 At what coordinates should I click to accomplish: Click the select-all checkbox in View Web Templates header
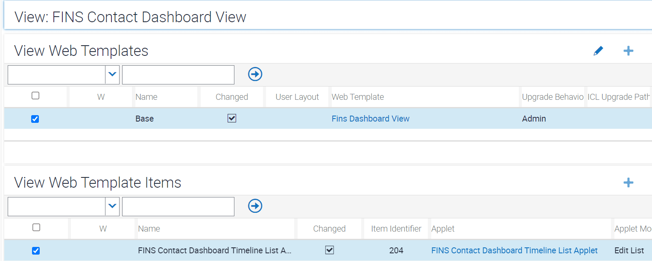tap(35, 96)
